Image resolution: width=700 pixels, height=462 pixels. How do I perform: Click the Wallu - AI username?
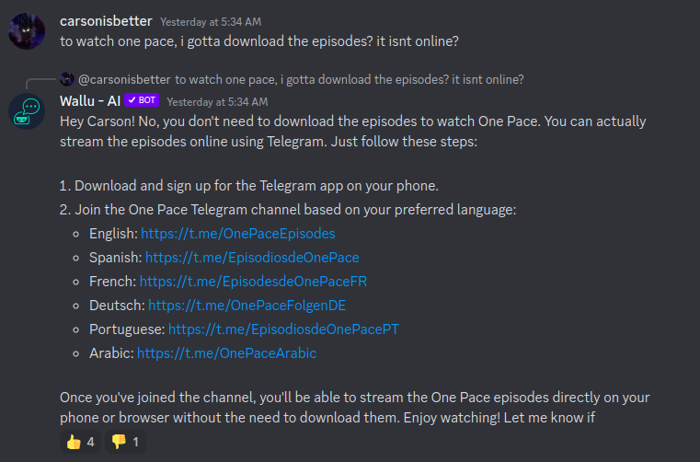(x=90, y=101)
